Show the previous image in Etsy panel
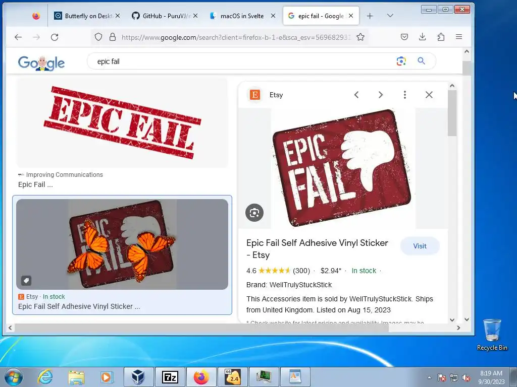The width and height of the screenshot is (517, 387). point(356,95)
